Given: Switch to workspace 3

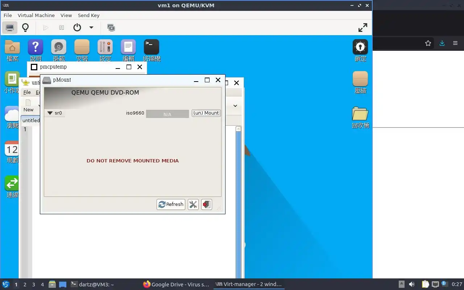Looking at the screenshot, I should tap(34, 285).
